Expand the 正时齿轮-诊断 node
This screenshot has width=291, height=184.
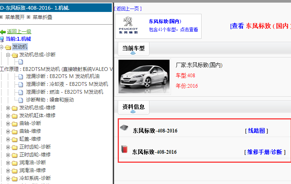(x=8, y=147)
